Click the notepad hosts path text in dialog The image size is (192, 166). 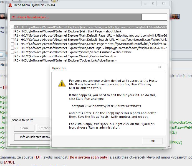click(x=106, y=106)
